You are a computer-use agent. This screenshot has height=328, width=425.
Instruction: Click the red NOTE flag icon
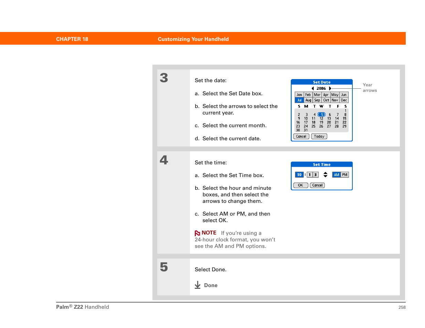tap(198, 233)
